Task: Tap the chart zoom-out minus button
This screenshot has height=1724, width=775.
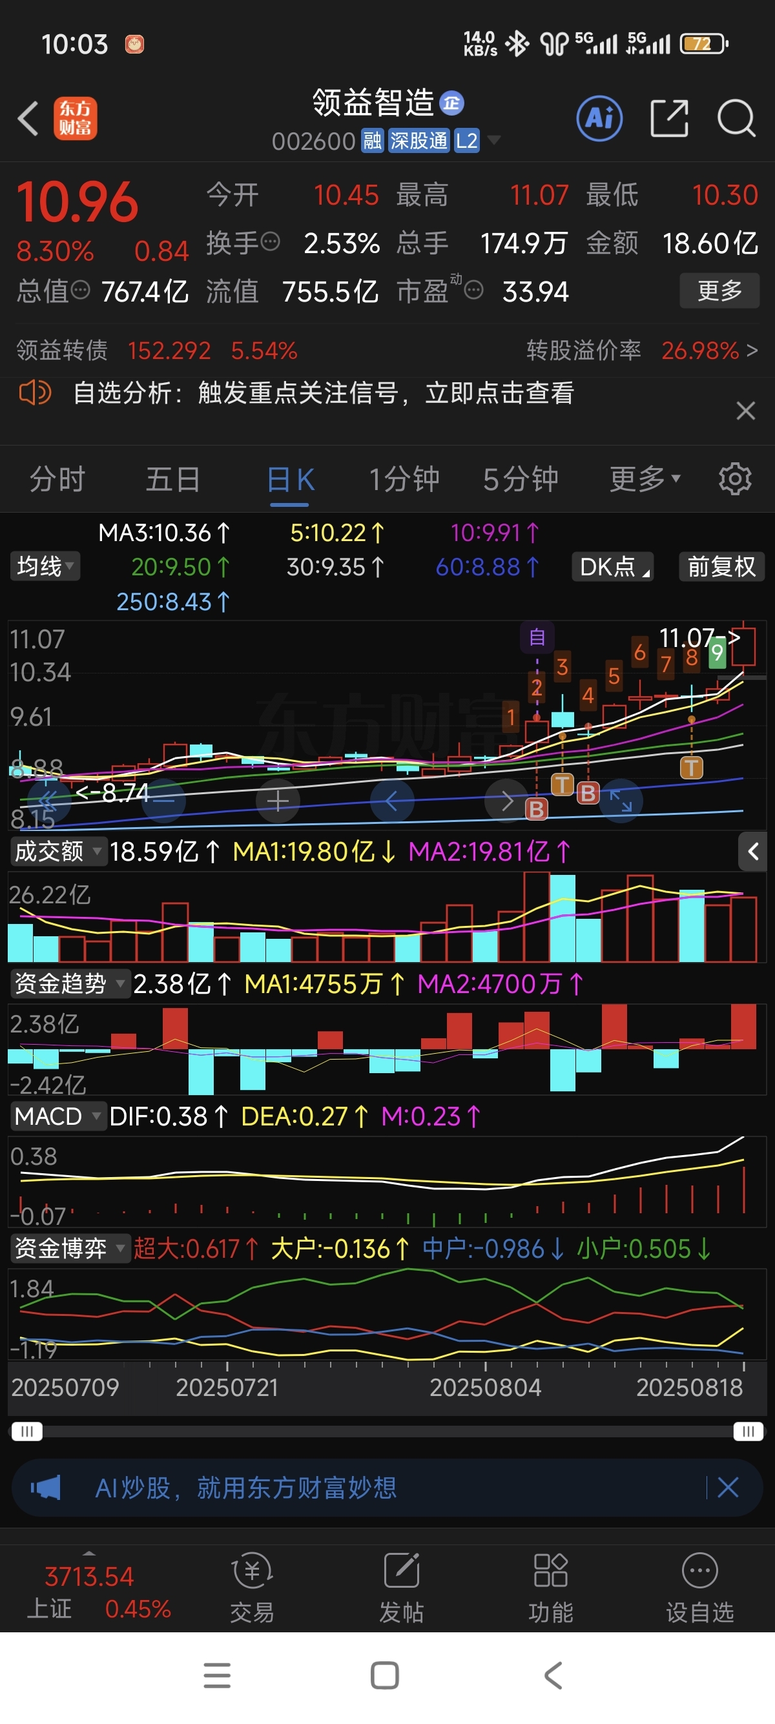Action: click(163, 801)
